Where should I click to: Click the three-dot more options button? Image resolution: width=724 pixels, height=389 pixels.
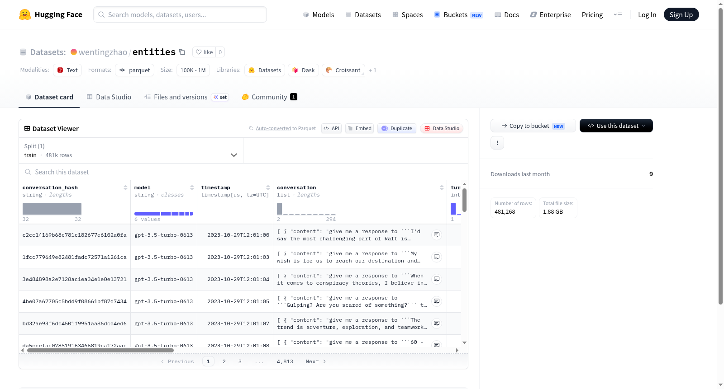click(497, 143)
